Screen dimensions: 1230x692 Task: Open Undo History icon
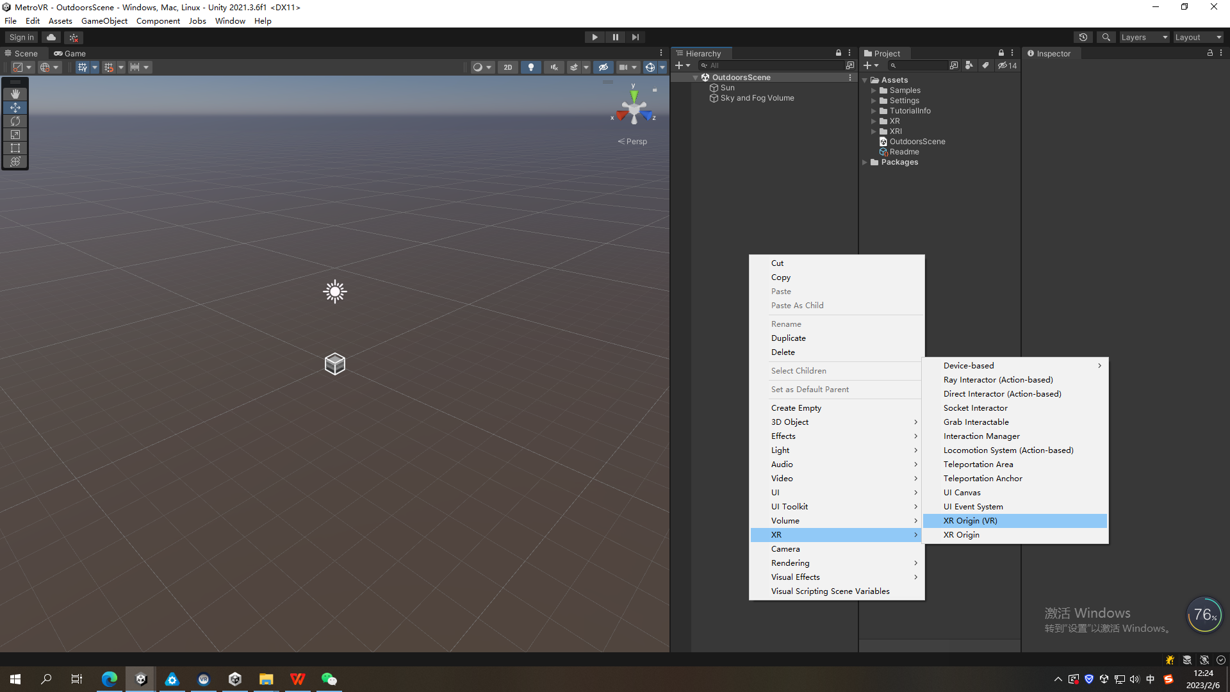click(x=1083, y=37)
